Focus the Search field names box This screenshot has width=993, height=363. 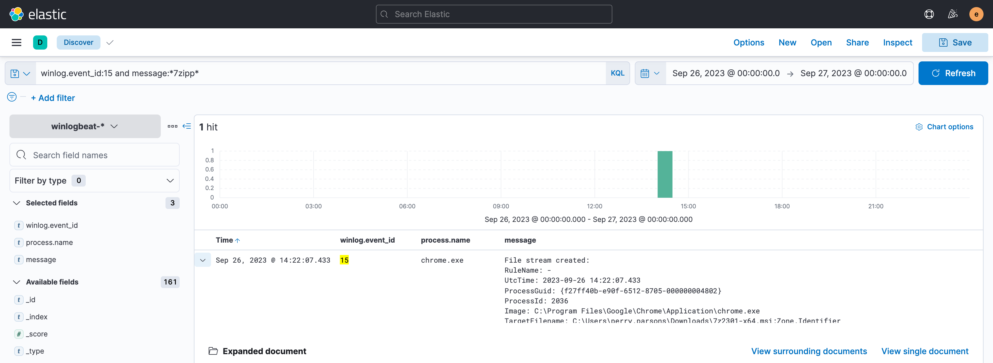click(x=95, y=155)
